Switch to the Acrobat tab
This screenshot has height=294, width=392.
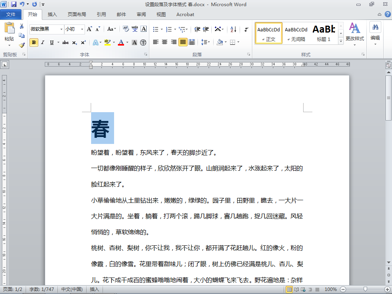[185, 15]
